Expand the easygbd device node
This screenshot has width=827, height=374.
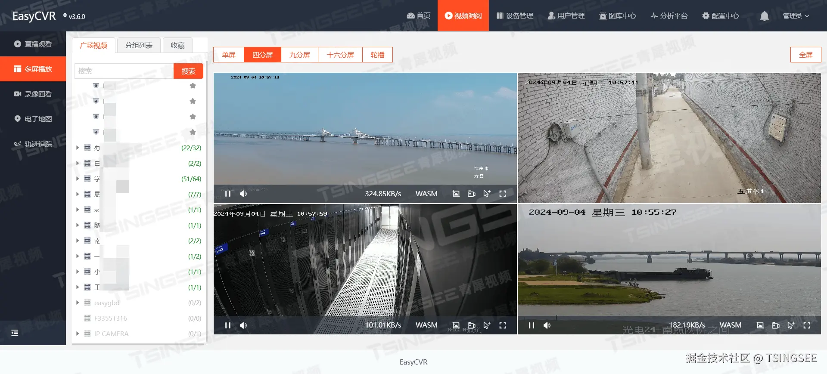(78, 303)
